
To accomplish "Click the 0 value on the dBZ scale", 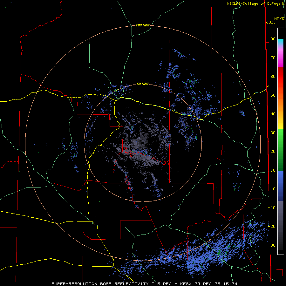I will pyautogui.click(x=274, y=189).
